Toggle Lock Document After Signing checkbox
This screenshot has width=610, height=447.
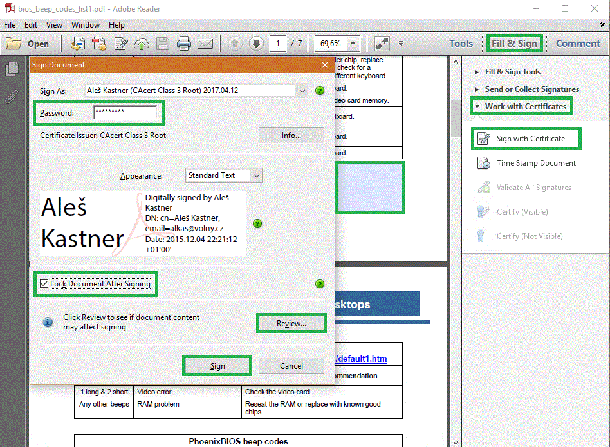[x=44, y=284]
